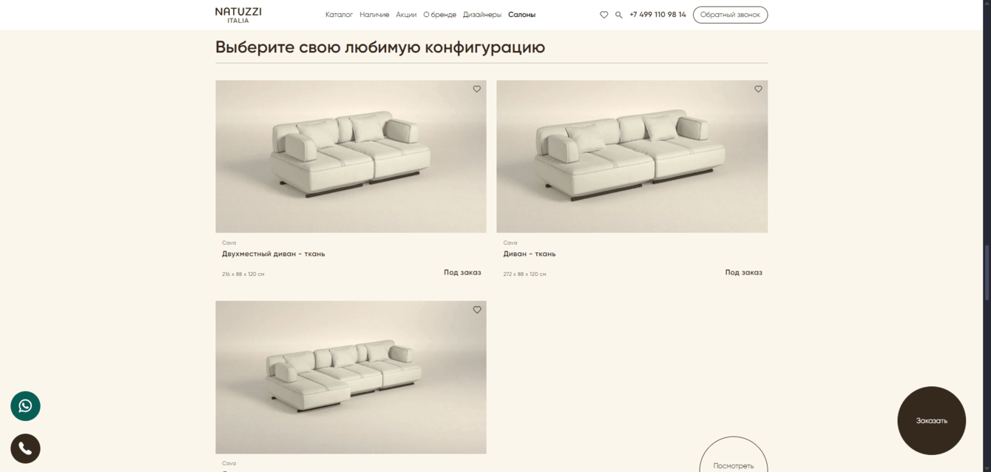Click the round Заказать button
The image size is (991, 472).
click(931, 420)
